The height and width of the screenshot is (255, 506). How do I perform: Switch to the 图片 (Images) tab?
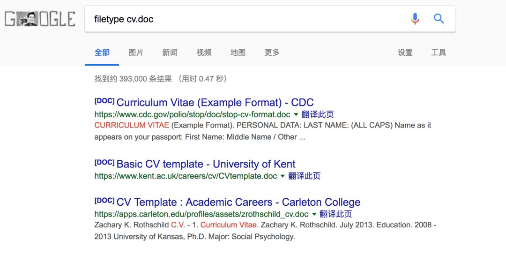pos(136,52)
